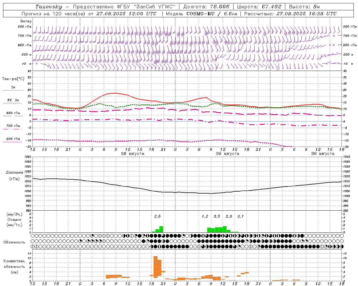Click the tallest orange convective cloud bar
This screenshot has height=286, width=358.
point(156,267)
